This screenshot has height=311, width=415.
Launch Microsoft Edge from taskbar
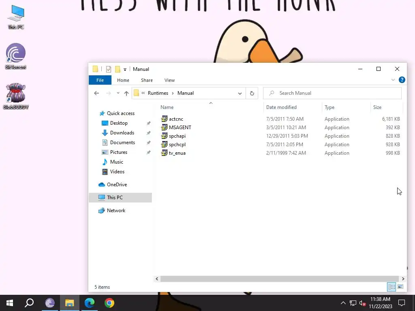(x=90, y=303)
